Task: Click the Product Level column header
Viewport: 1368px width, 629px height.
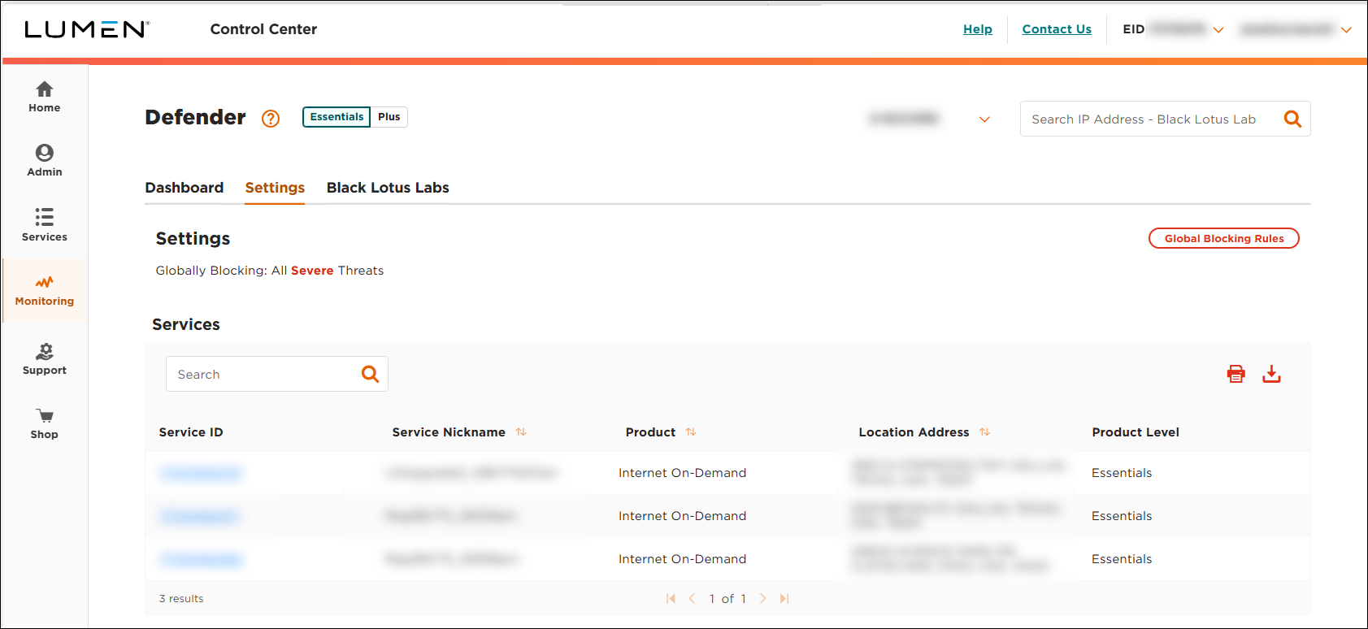Action: (x=1136, y=432)
